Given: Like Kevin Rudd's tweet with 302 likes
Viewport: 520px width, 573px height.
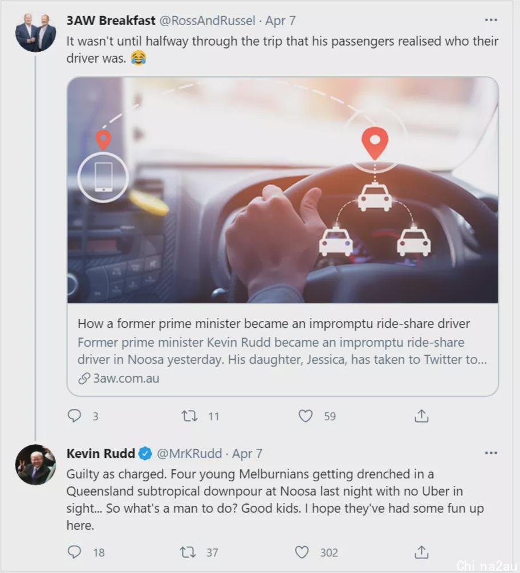Looking at the screenshot, I should (x=302, y=552).
